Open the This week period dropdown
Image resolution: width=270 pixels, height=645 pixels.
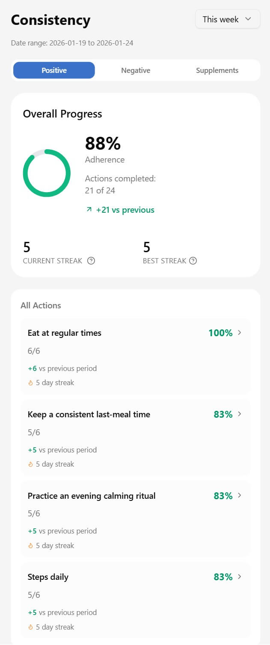click(x=228, y=19)
